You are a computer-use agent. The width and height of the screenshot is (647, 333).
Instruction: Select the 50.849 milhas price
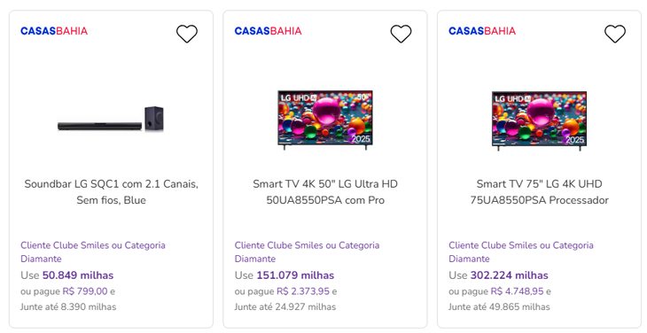[78, 275]
